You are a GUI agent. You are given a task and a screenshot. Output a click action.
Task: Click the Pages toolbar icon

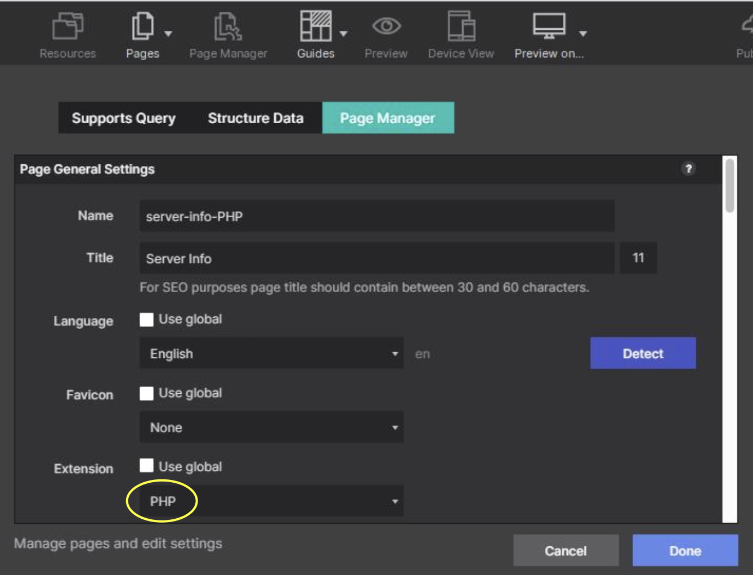click(142, 26)
